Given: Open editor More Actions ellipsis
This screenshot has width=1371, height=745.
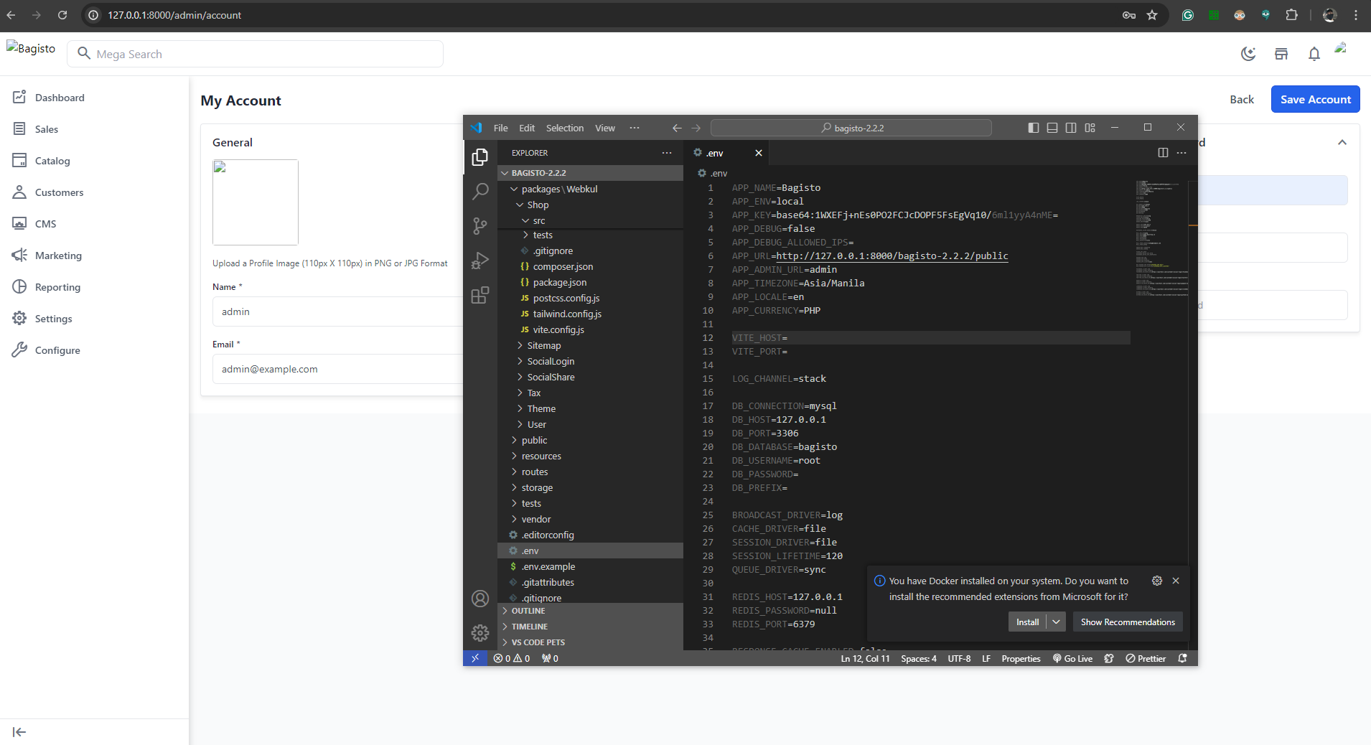Looking at the screenshot, I should coord(1182,152).
